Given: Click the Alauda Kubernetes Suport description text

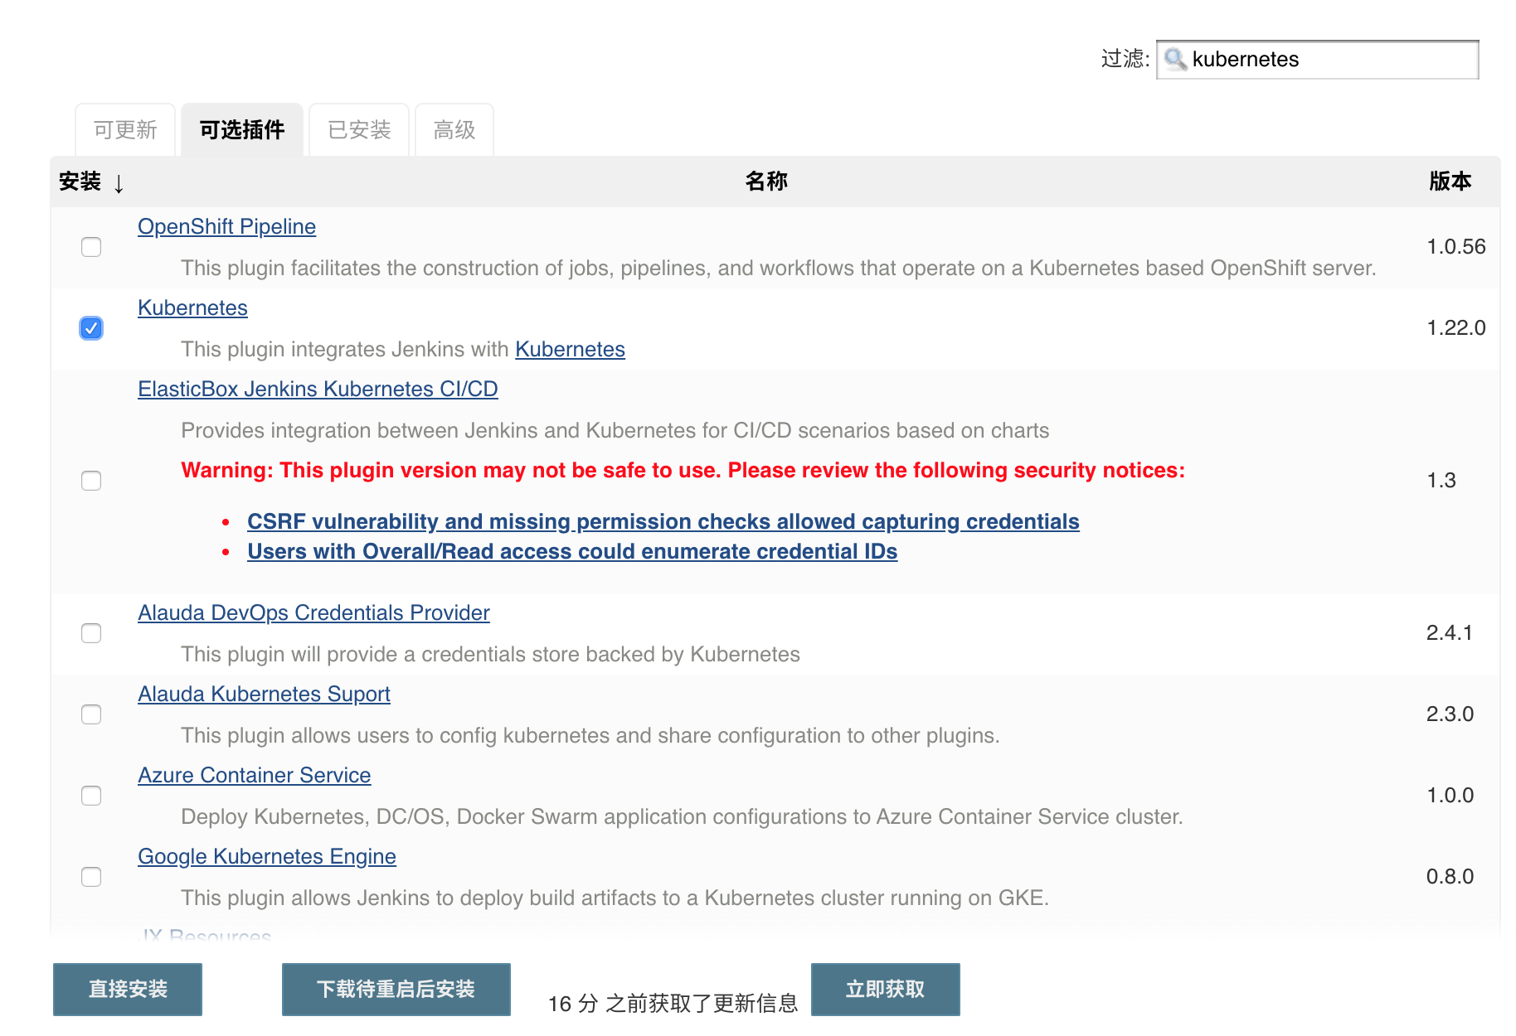Looking at the screenshot, I should pyautogui.click(x=590, y=735).
